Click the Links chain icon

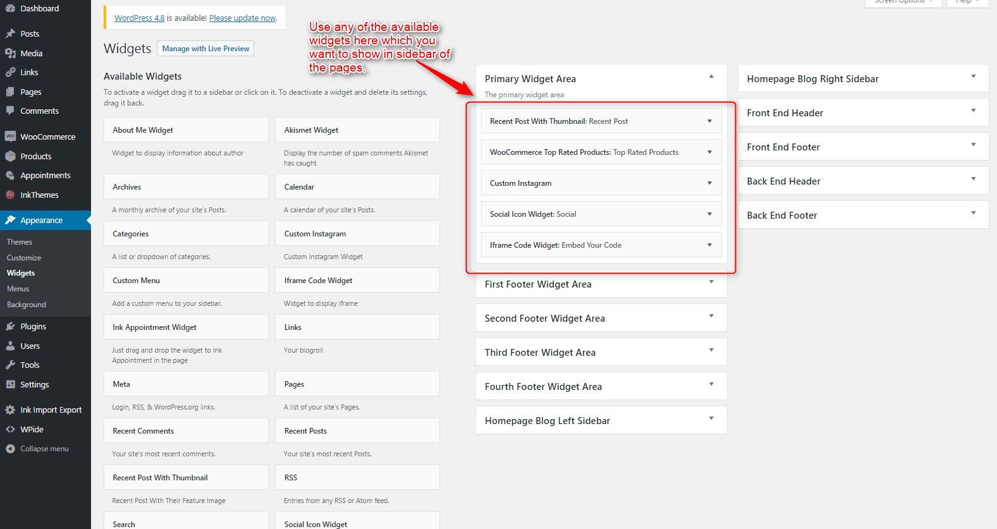point(10,72)
